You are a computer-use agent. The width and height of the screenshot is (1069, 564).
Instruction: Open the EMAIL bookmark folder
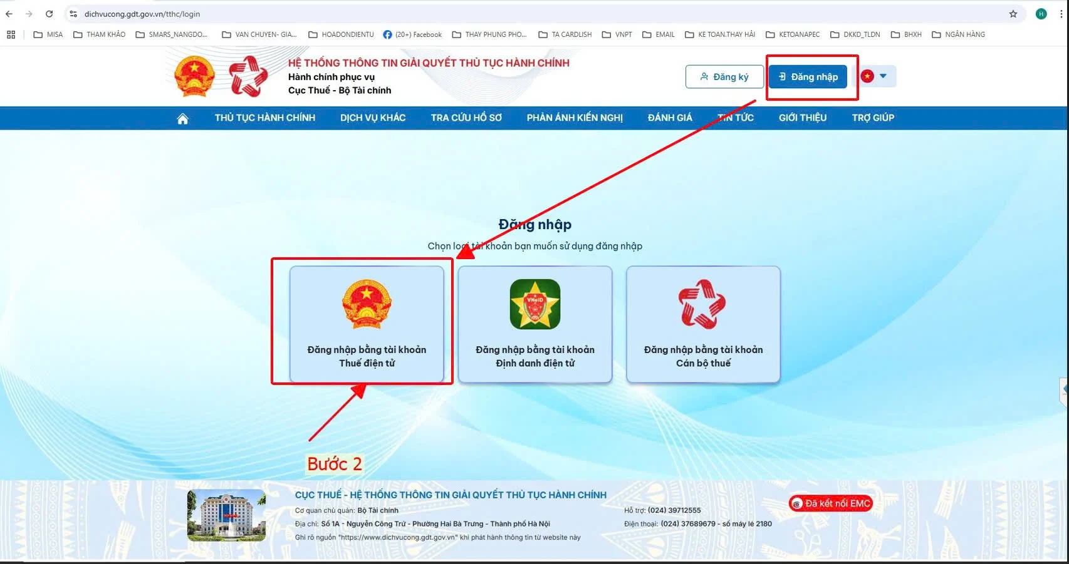coord(658,34)
